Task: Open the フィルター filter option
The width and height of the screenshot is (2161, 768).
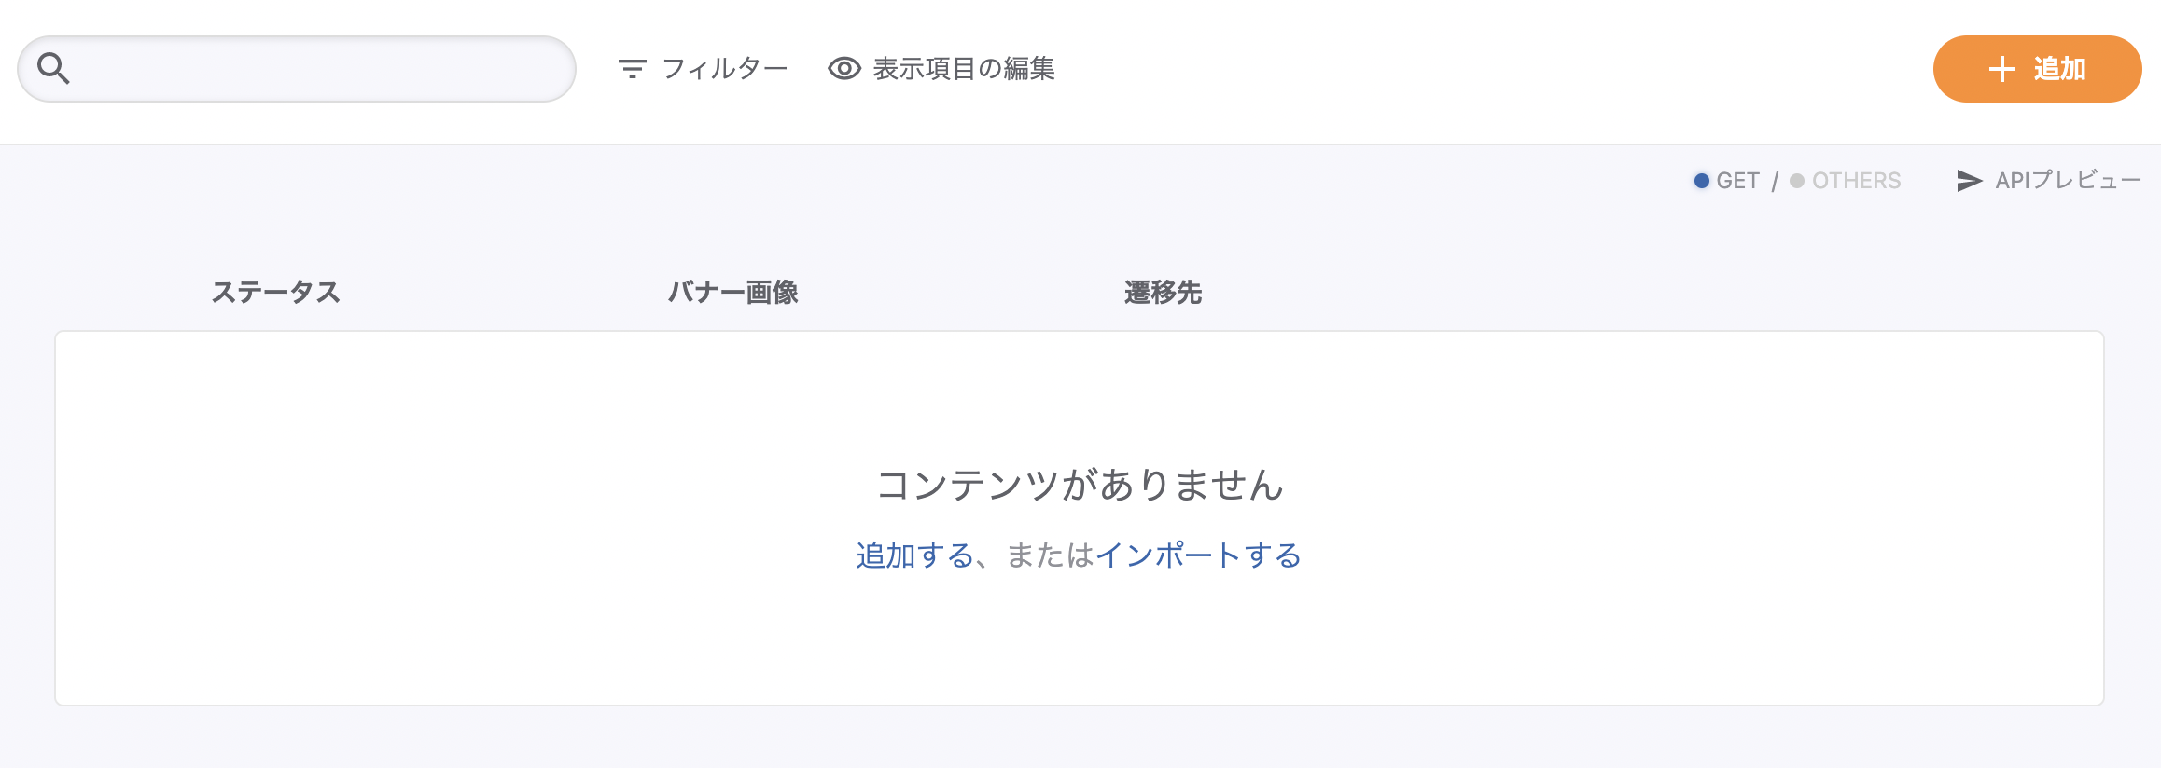Action: 724,69
